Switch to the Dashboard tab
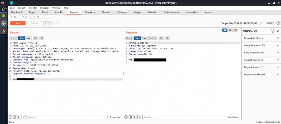This screenshot has width=281, height=124. click(16, 12)
